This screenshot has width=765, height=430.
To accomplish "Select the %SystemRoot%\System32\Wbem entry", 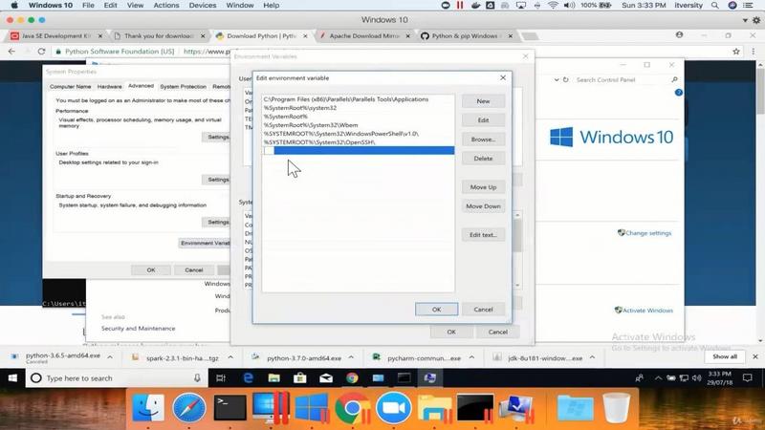I will [x=358, y=125].
